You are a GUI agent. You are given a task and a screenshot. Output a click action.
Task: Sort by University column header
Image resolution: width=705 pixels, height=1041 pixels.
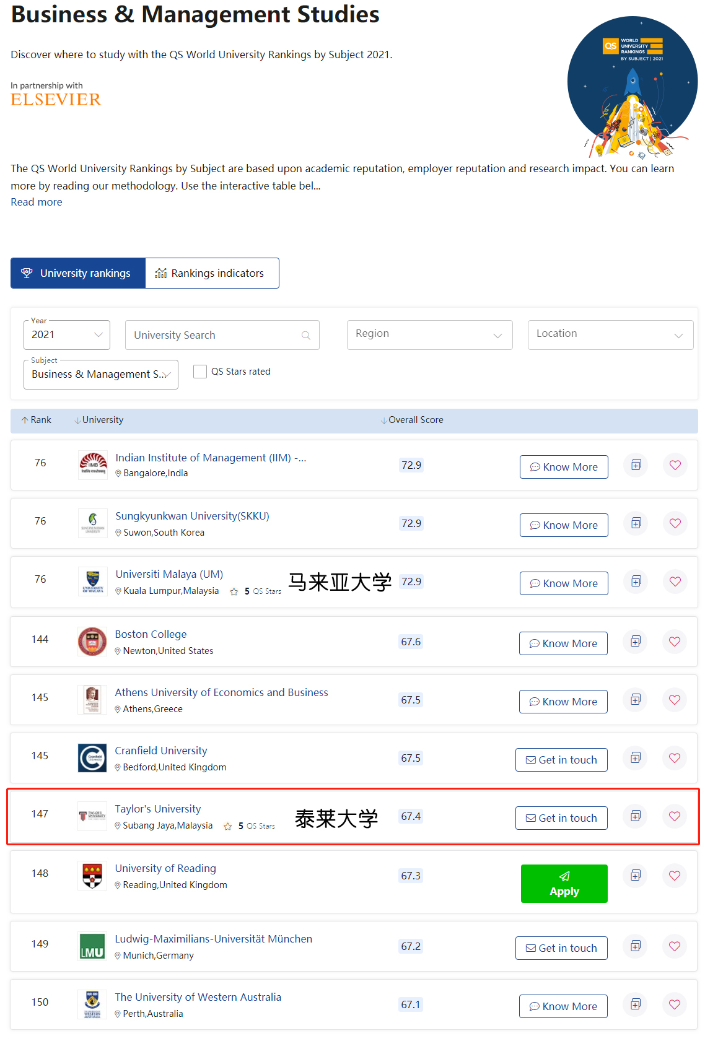[x=99, y=420]
